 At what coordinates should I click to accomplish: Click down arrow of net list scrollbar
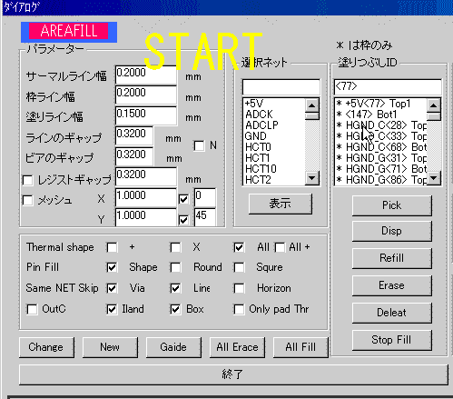[312, 178]
